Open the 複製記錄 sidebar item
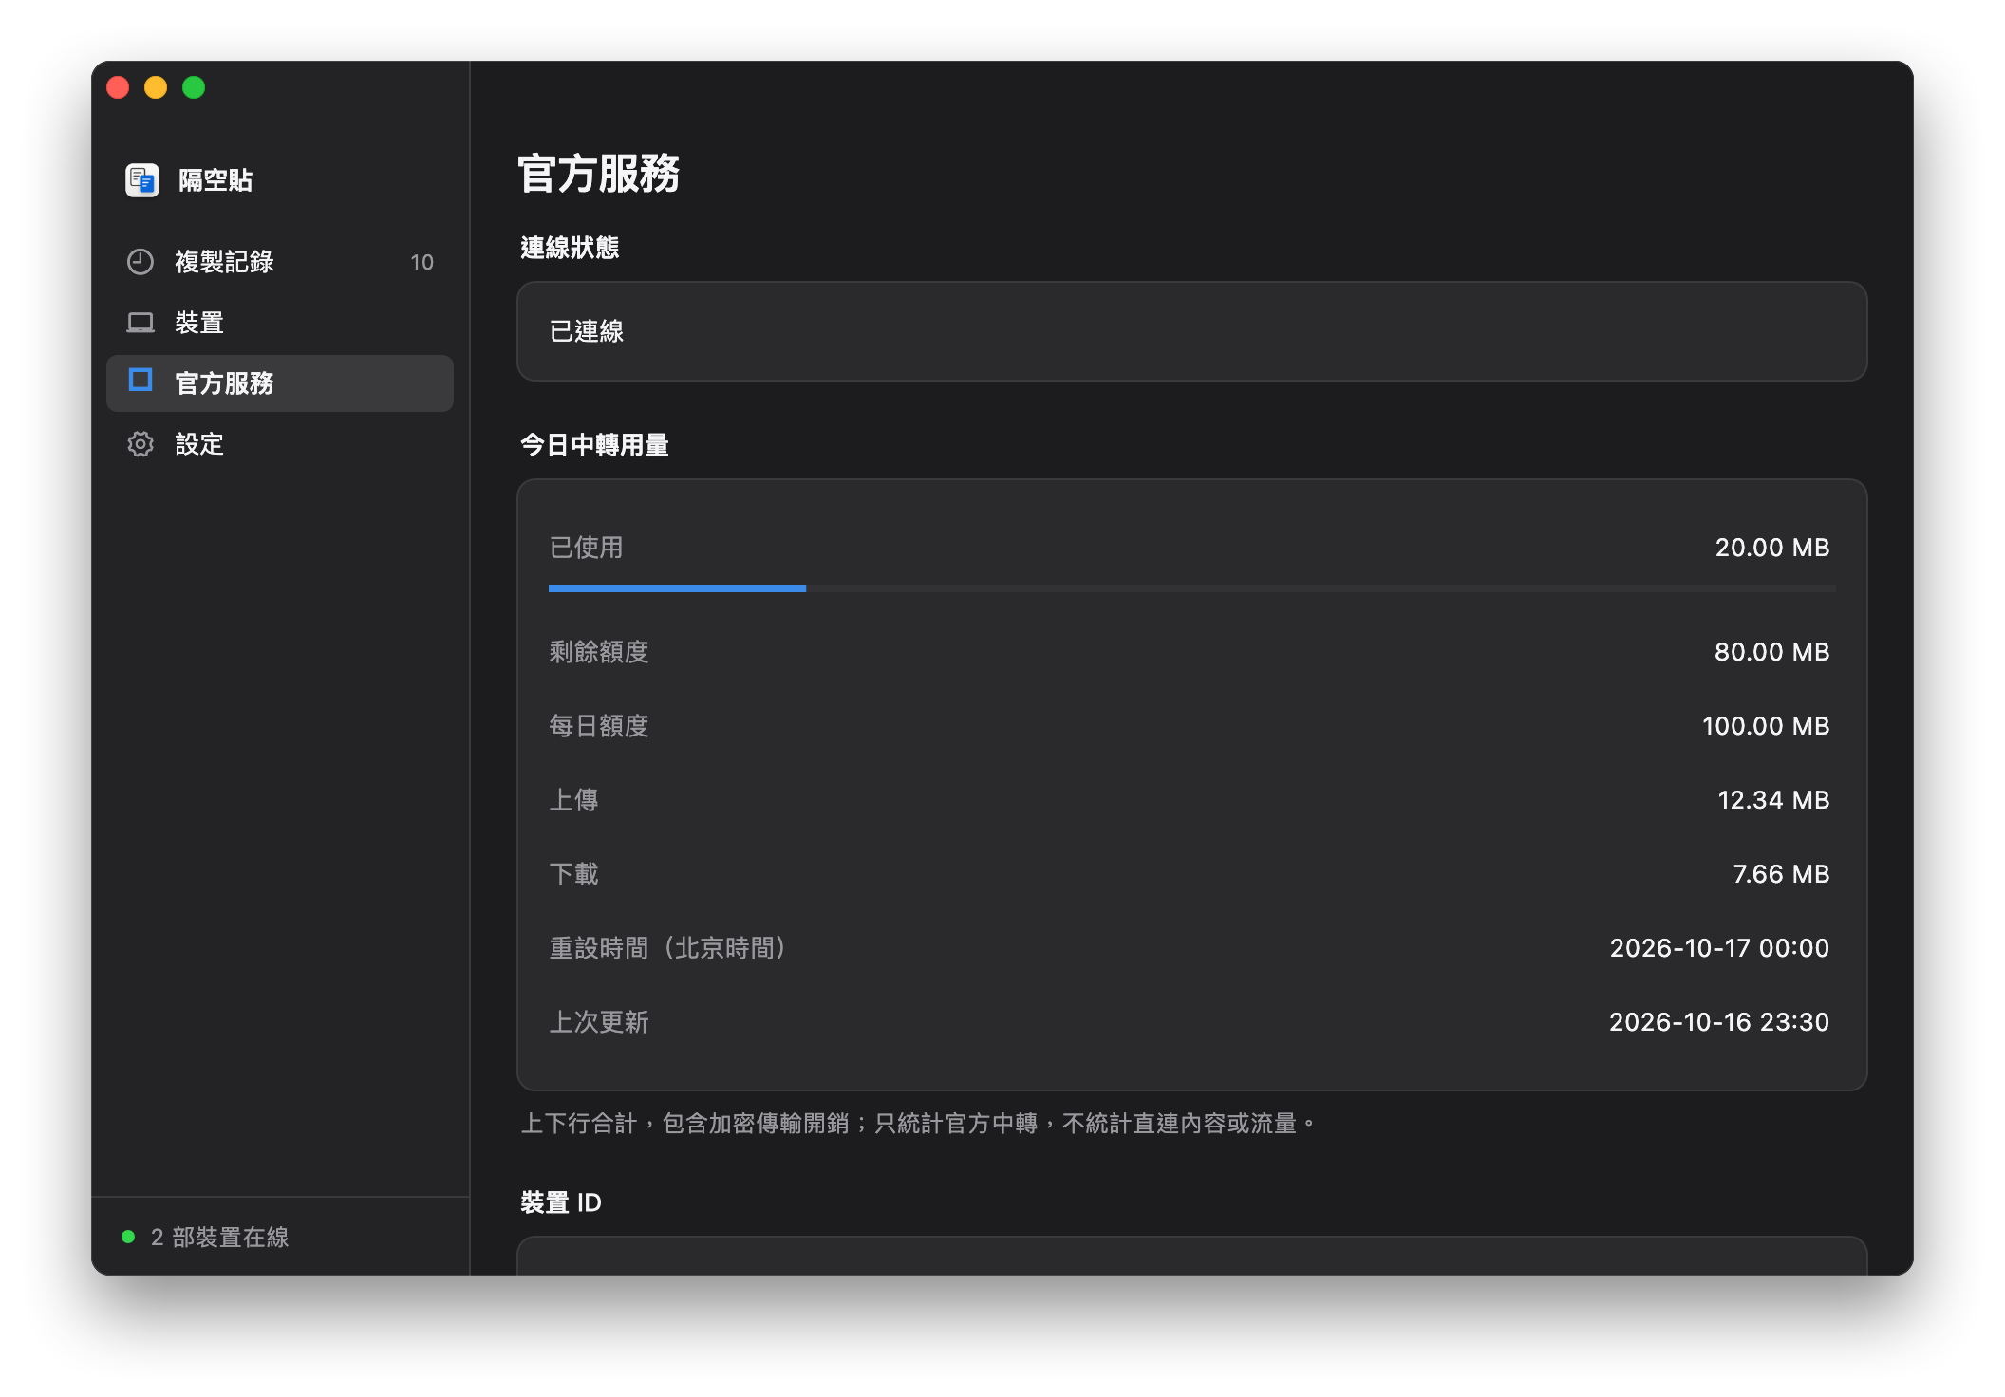This screenshot has width=2005, height=1397. [x=280, y=262]
